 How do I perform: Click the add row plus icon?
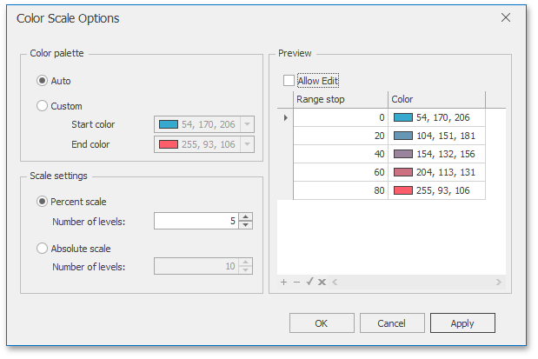(x=283, y=282)
